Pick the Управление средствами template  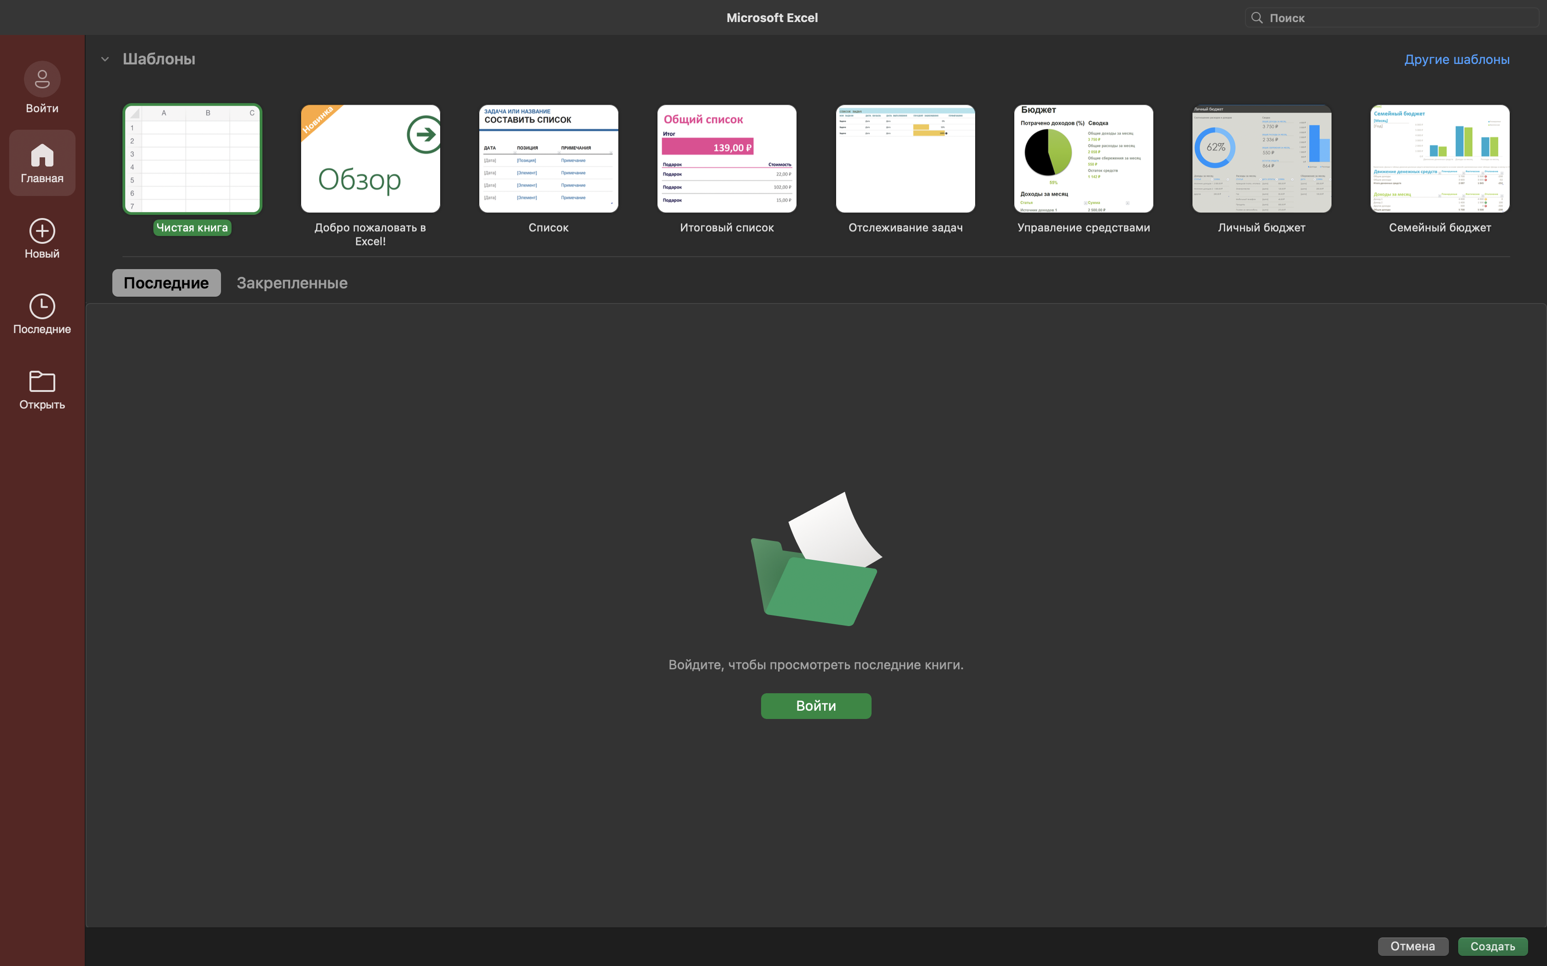[1083, 159]
